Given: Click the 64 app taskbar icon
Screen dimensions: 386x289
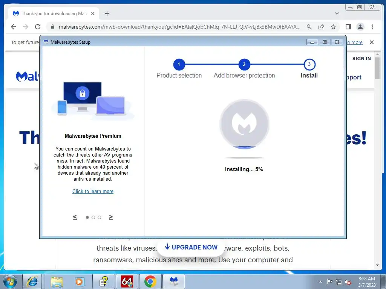Looking at the screenshot, I should pyautogui.click(x=127, y=281).
